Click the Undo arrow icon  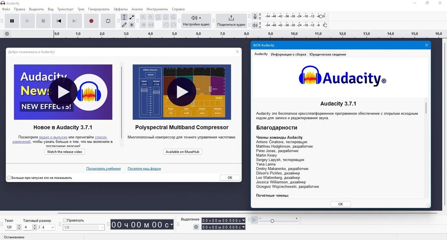click(166, 25)
